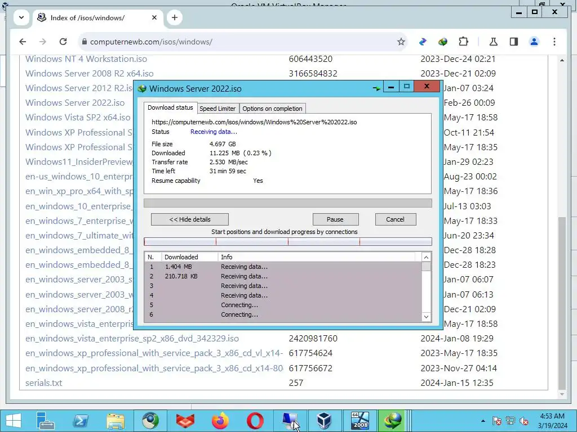Click the file size value 4.697 GB
Image resolution: width=577 pixels, height=432 pixels.
[x=223, y=144]
